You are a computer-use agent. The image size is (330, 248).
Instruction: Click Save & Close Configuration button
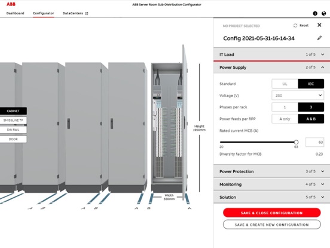pos(271,213)
